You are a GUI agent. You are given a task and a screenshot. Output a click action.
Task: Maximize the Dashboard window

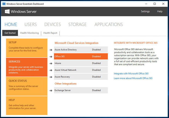(x=155, y=4)
